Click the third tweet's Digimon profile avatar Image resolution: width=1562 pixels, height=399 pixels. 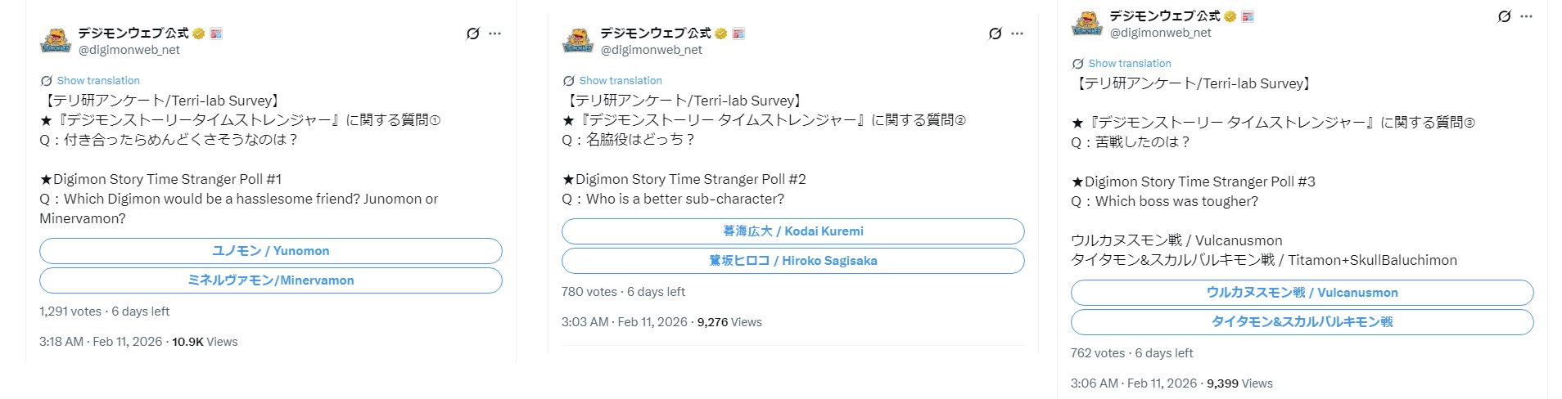point(1087,23)
